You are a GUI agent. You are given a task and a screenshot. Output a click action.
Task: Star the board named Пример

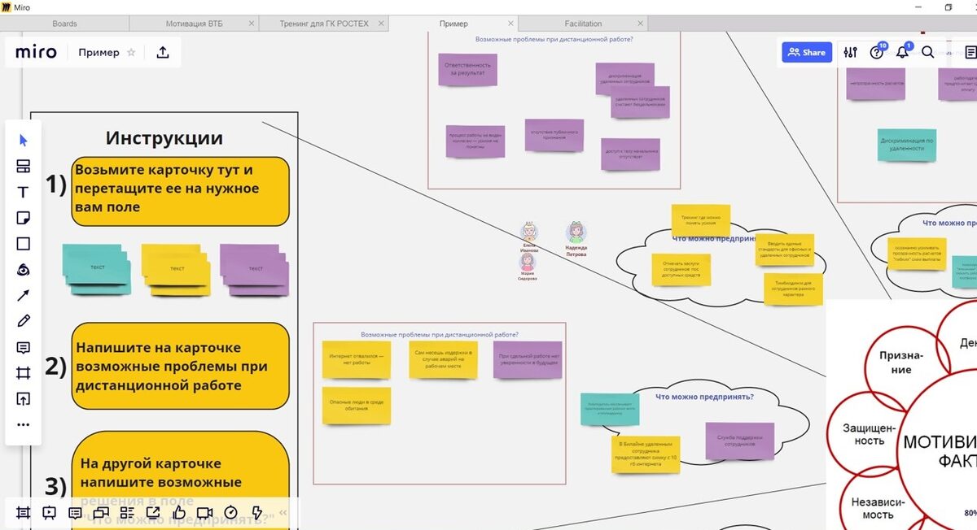pos(131,52)
